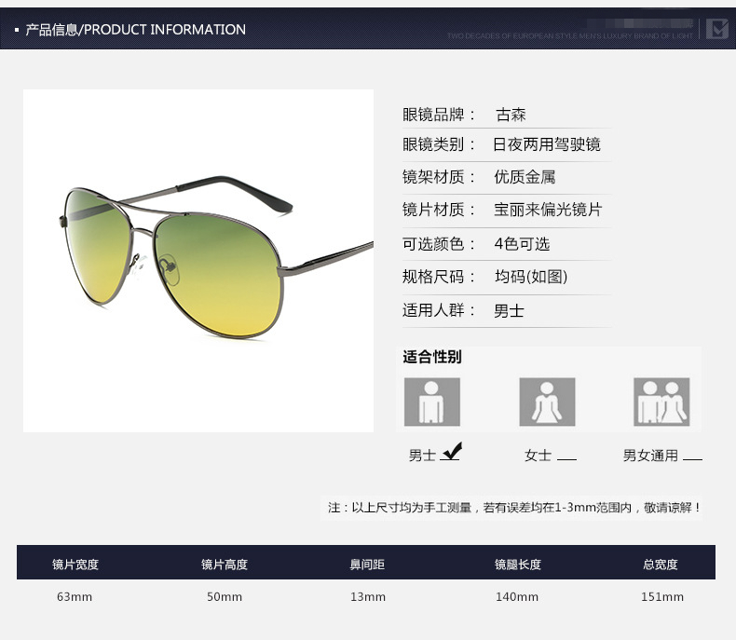Click the aviator sunglasses product image
Viewport: 736px width, 640px height.
pyautogui.click(x=198, y=261)
